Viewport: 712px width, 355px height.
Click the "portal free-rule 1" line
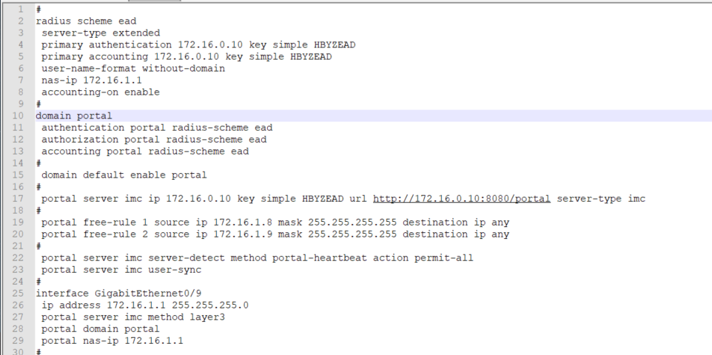coord(275,223)
